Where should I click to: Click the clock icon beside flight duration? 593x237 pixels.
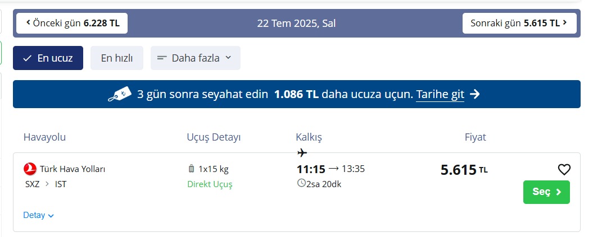[301, 183]
